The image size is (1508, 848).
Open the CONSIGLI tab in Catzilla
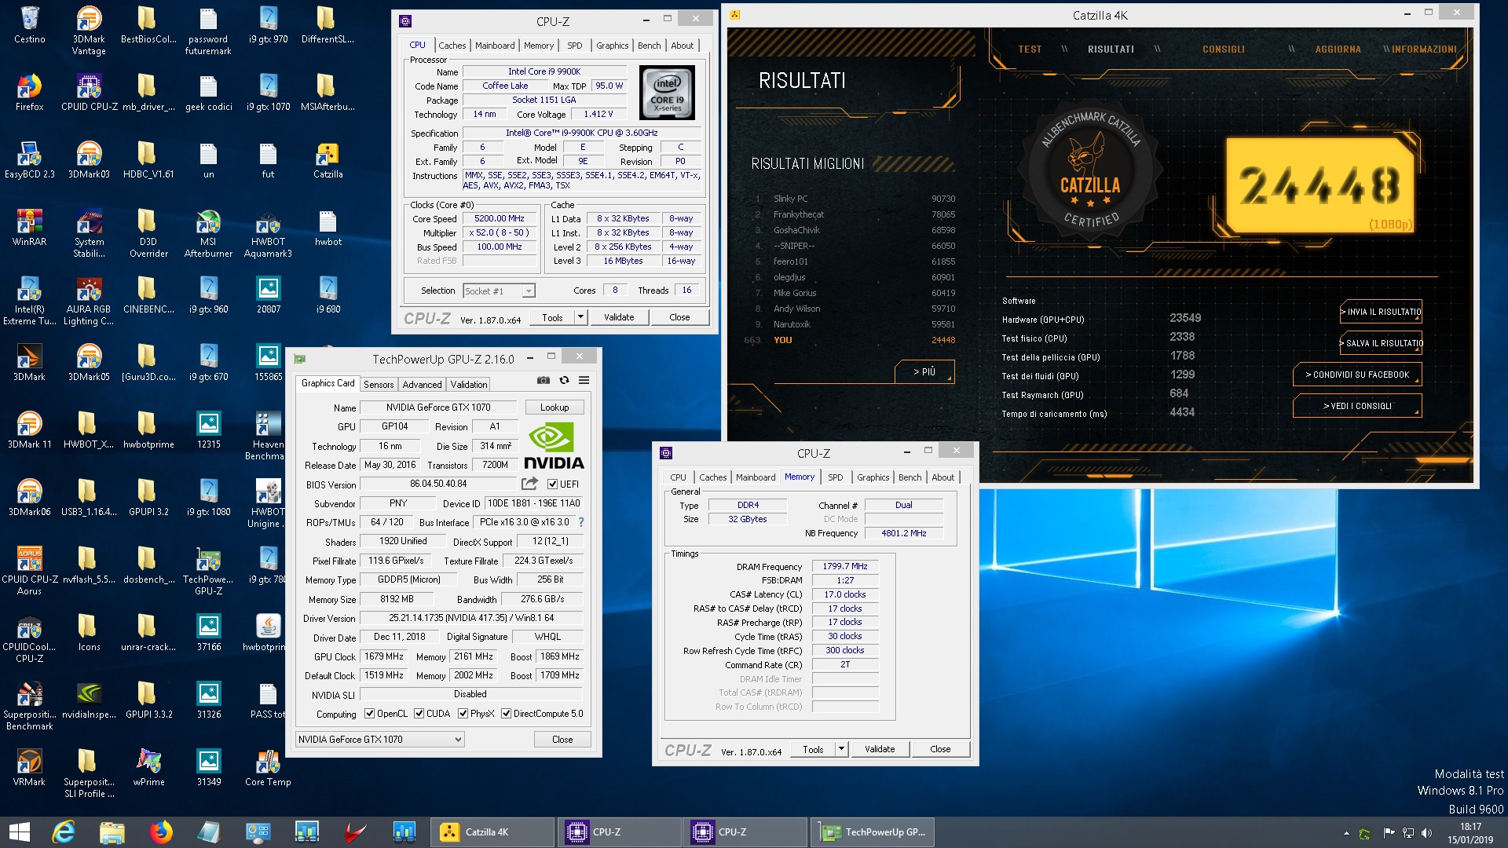click(x=1223, y=49)
